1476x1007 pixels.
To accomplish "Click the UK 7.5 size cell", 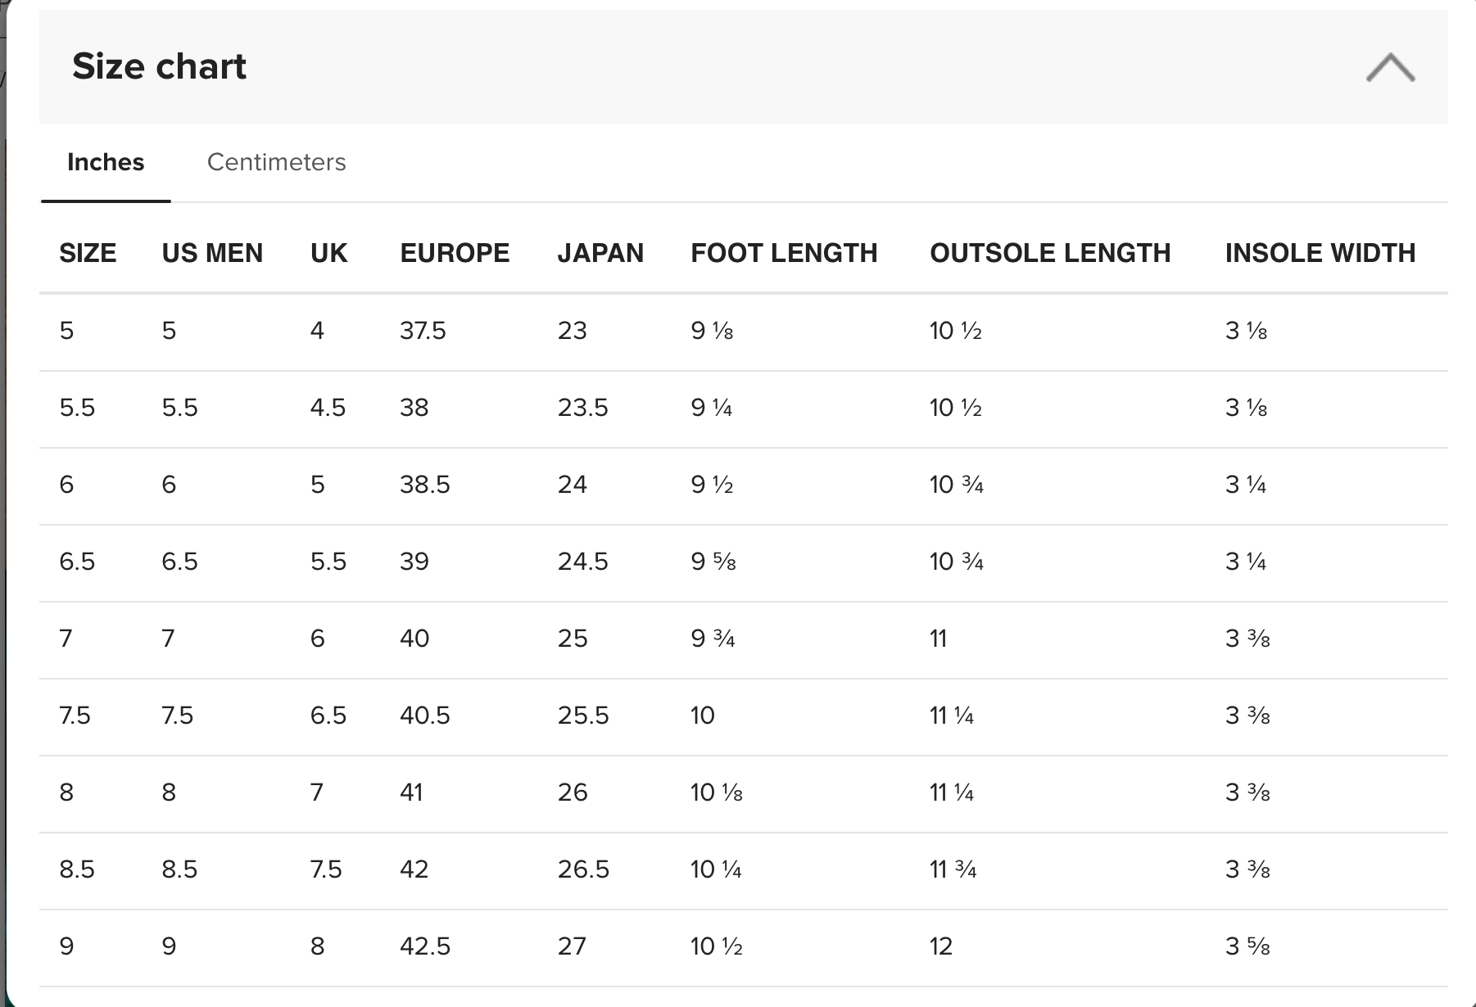I will pyautogui.click(x=326, y=869).
